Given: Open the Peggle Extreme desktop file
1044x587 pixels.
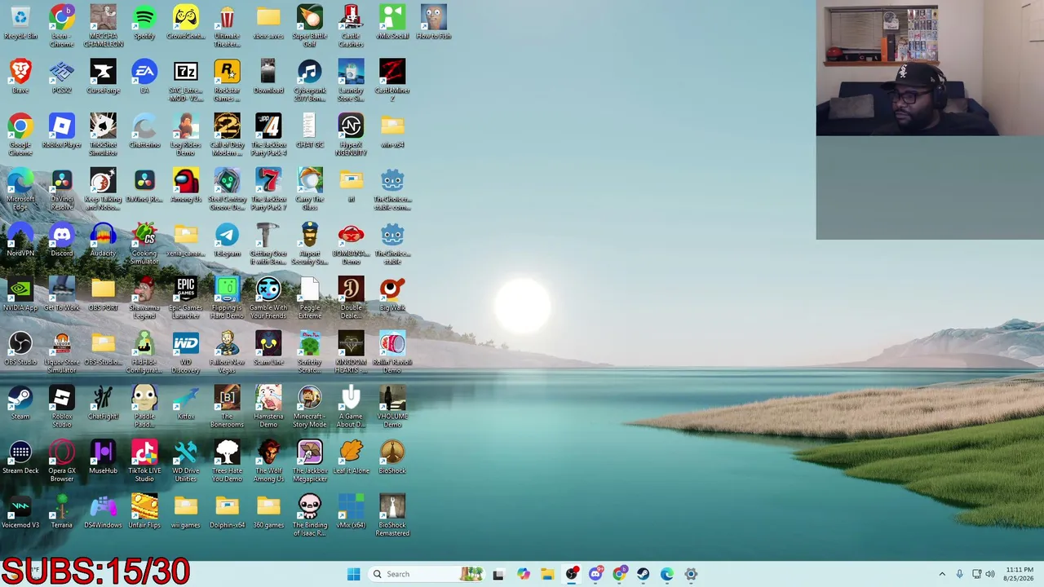Looking at the screenshot, I should (310, 298).
